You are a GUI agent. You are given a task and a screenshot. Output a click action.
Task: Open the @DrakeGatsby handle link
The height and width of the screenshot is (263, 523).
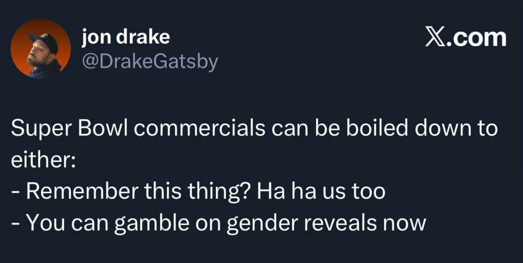click(x=149, y=61)
